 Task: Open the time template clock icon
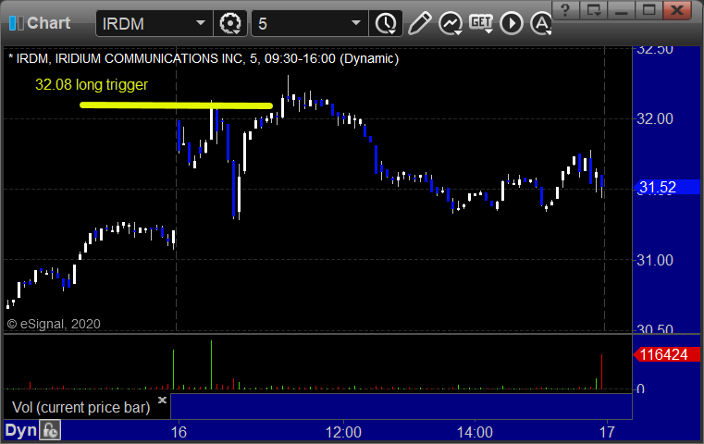[x=386, y=23]
